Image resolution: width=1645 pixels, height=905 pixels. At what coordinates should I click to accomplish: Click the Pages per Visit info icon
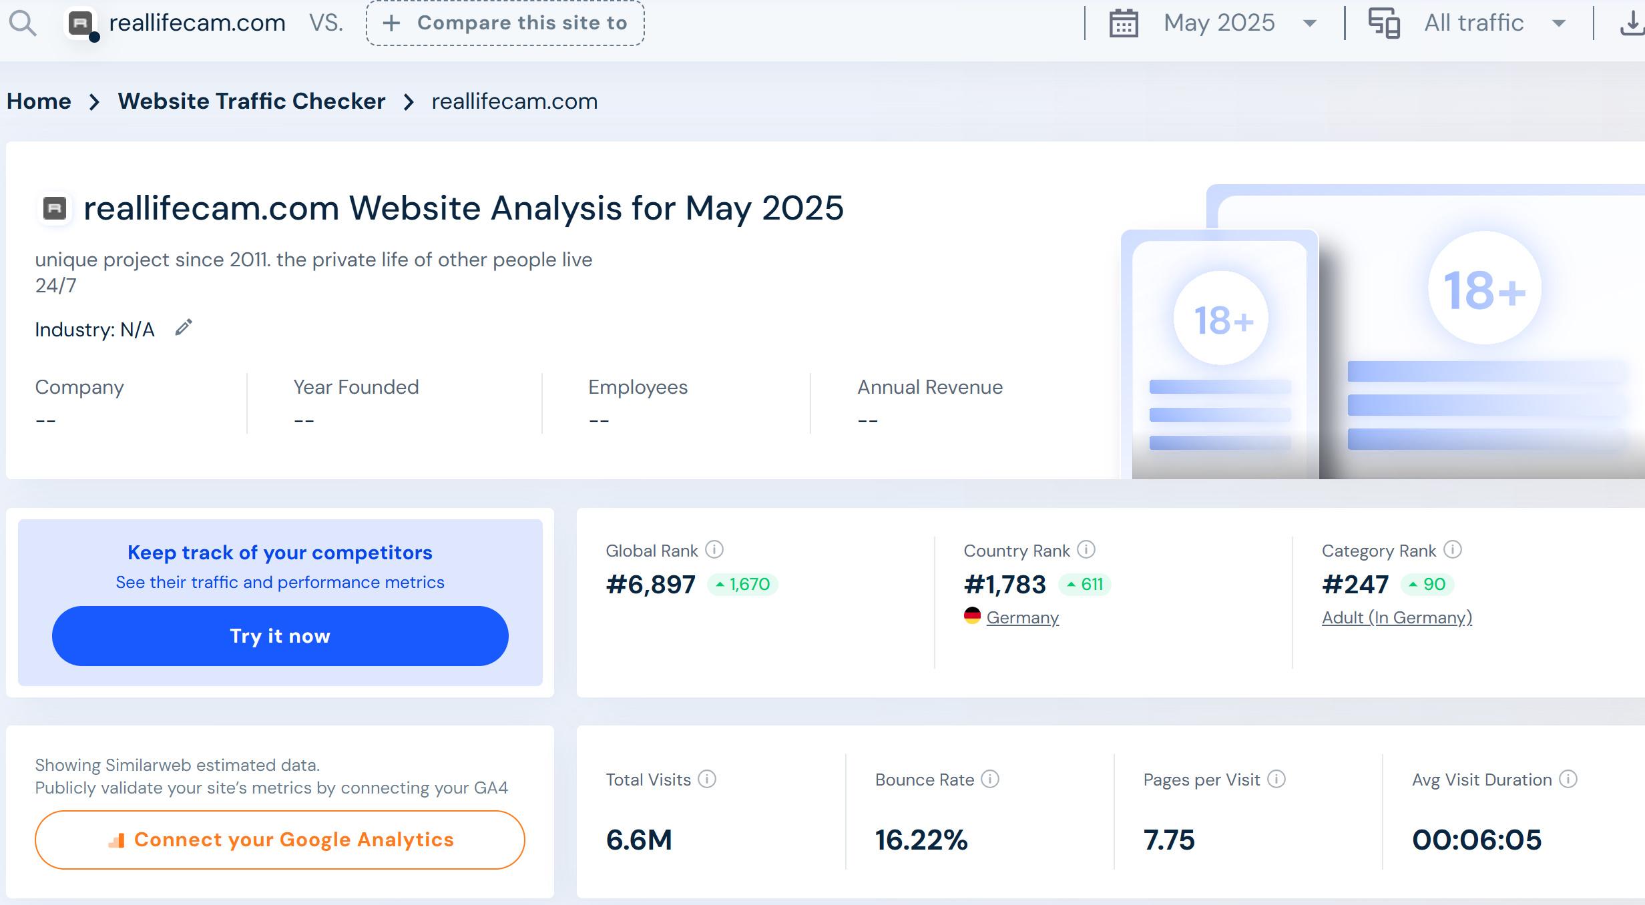click(1276, 779)
